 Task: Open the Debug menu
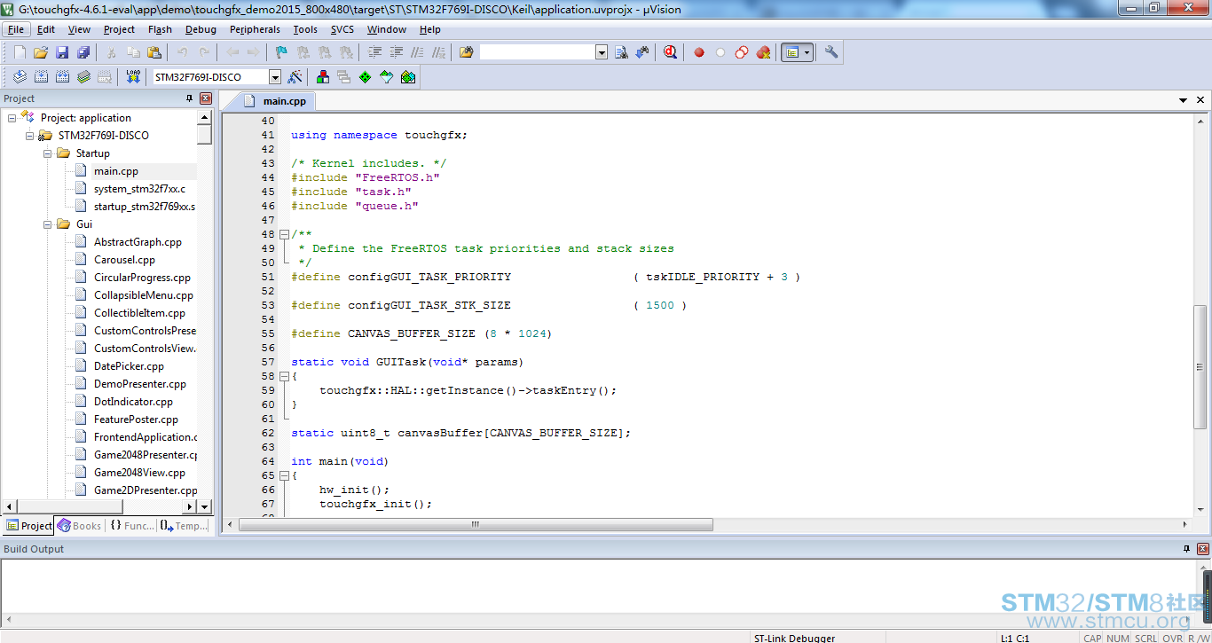click(201, 29)
